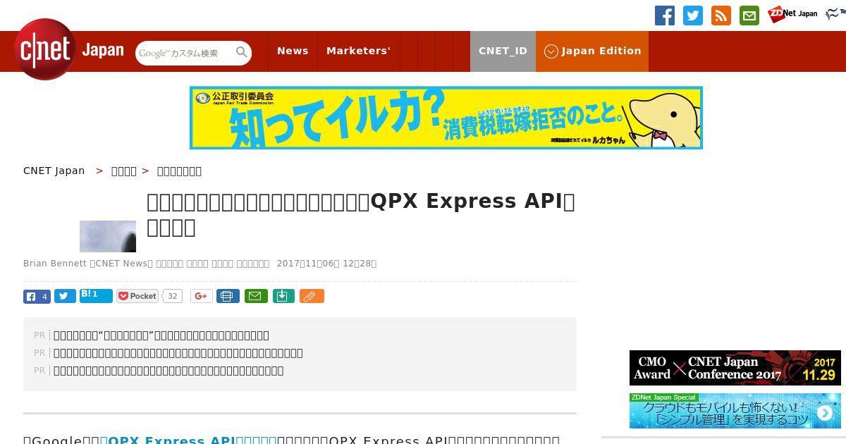Open the article thumbnail image
The width and height of the screenshot is (846, 444).
[108, 236]
